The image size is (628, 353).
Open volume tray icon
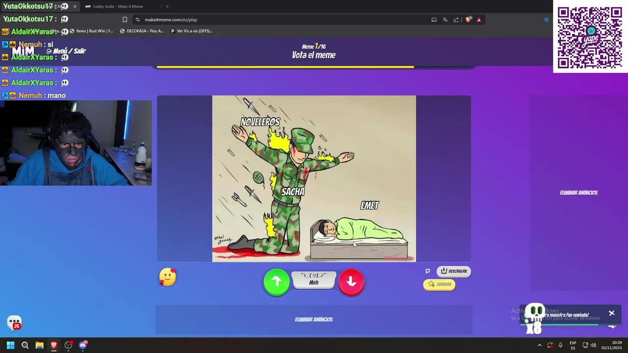tap(594, 345)
